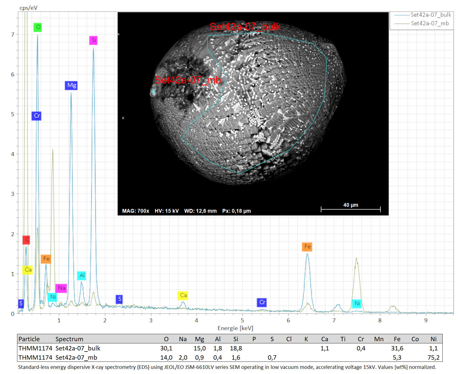460x374 pixels.
Task: Click the mb Ni value 75,2
Action: point(433,357)
